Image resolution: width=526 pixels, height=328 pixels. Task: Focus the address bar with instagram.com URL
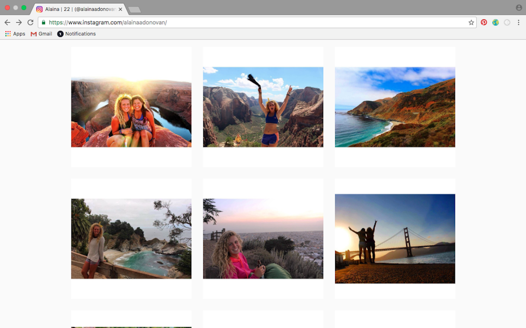pyautogui.click(x=258, y=22)
